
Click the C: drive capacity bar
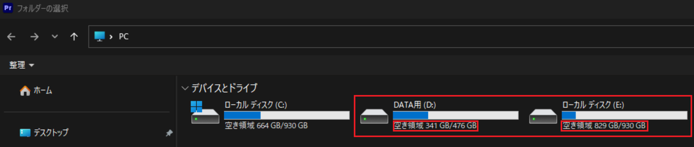[x=287, y=115]
